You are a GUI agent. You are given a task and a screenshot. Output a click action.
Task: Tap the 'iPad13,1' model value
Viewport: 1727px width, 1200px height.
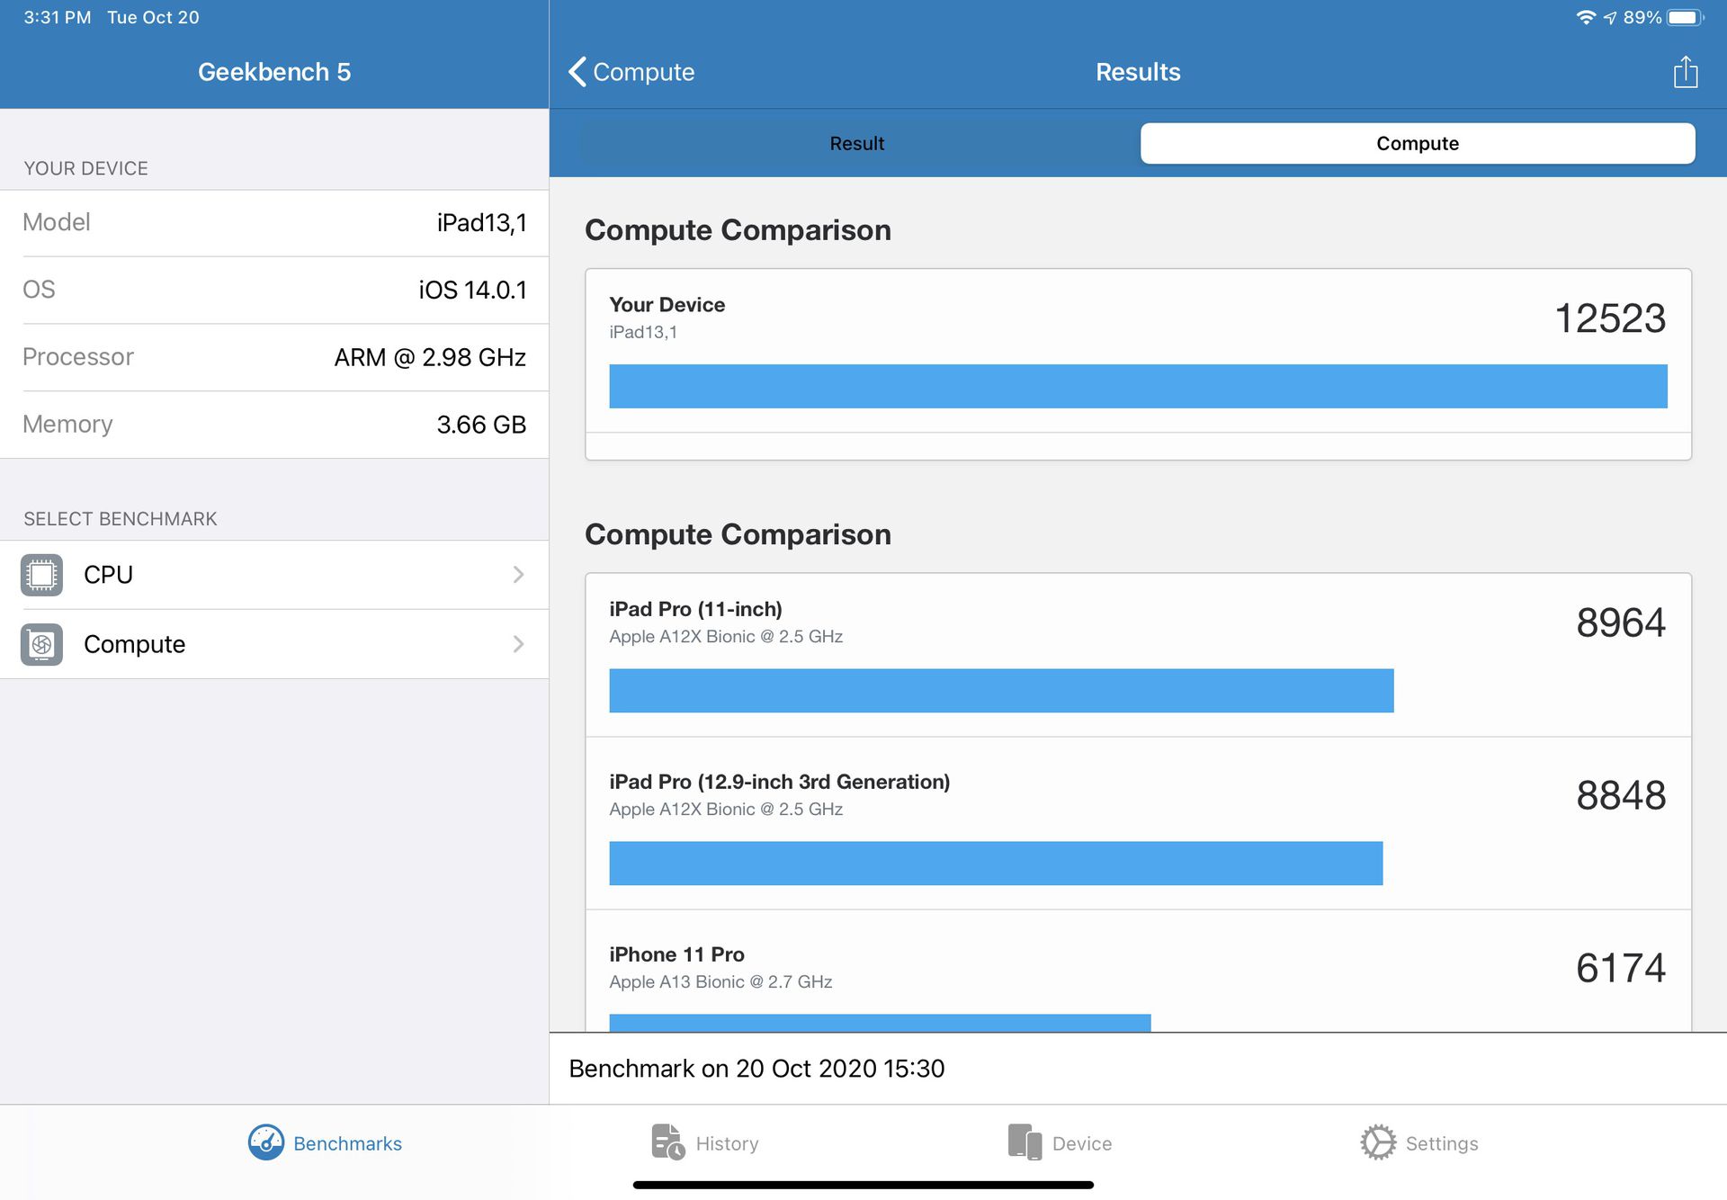tap(481, 222)
